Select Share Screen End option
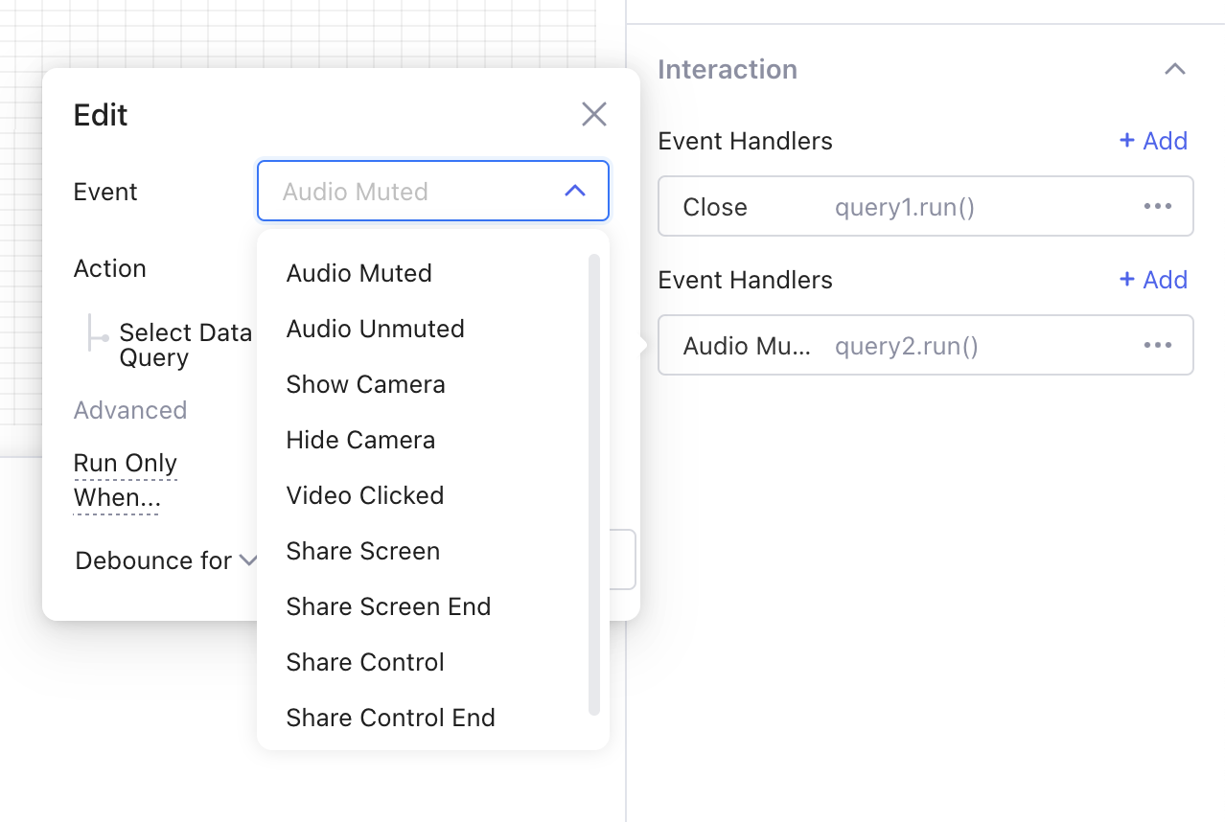Image resolution: width=1225 pixels, height=822 pixels. 388,606
